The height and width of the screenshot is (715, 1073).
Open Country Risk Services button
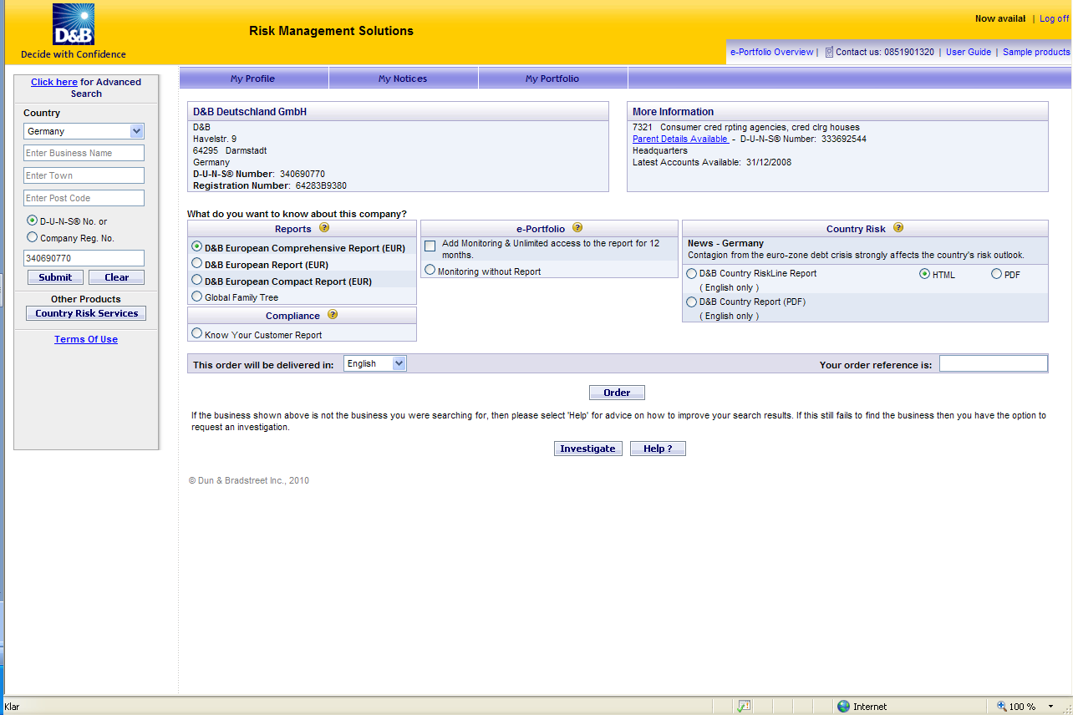[86, 313]
